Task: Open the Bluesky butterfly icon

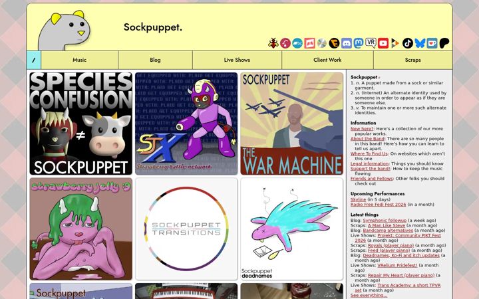Action: click(x=420, y=43)
